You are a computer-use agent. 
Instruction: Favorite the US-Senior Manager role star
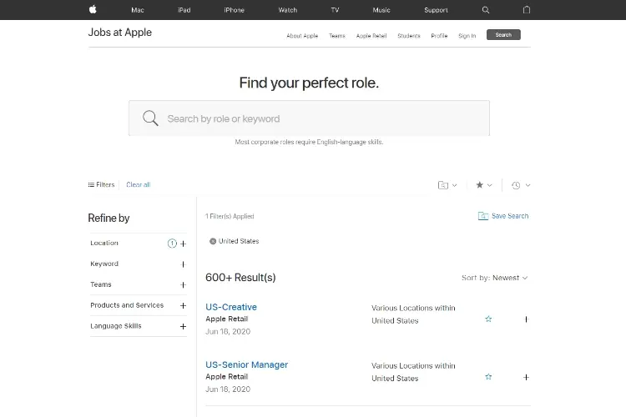click(x=488, y=377)
